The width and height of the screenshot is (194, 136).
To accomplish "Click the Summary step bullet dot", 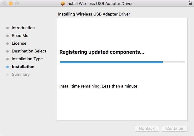I will (7, 75).
